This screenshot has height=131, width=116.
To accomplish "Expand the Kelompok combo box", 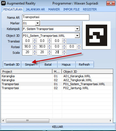I will 77,29.
